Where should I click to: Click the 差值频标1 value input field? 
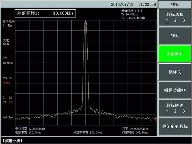point(45,13)
